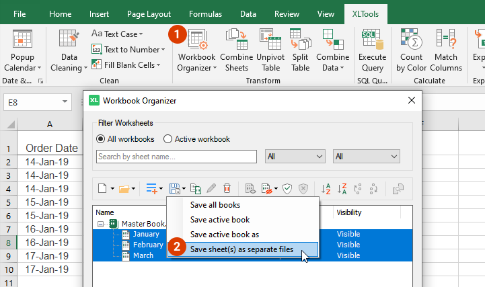The height and width of the screenshot is (287, 485).
Task: Open the Combine Data tool
Action: (332, 50)
